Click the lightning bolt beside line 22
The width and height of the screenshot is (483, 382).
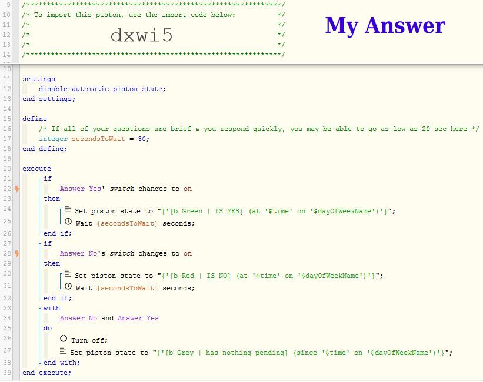point(17,189)
